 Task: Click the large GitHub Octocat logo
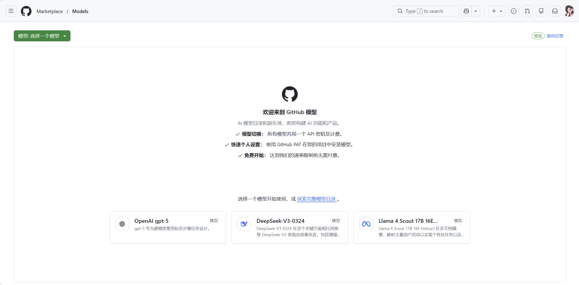coord(289,94)
